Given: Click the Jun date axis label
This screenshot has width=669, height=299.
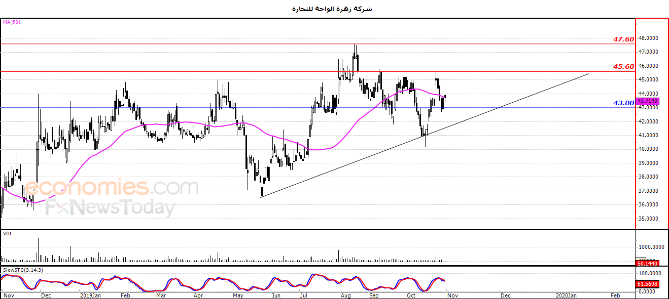Looking at the screenshot, I should click(x=276, y=294).
